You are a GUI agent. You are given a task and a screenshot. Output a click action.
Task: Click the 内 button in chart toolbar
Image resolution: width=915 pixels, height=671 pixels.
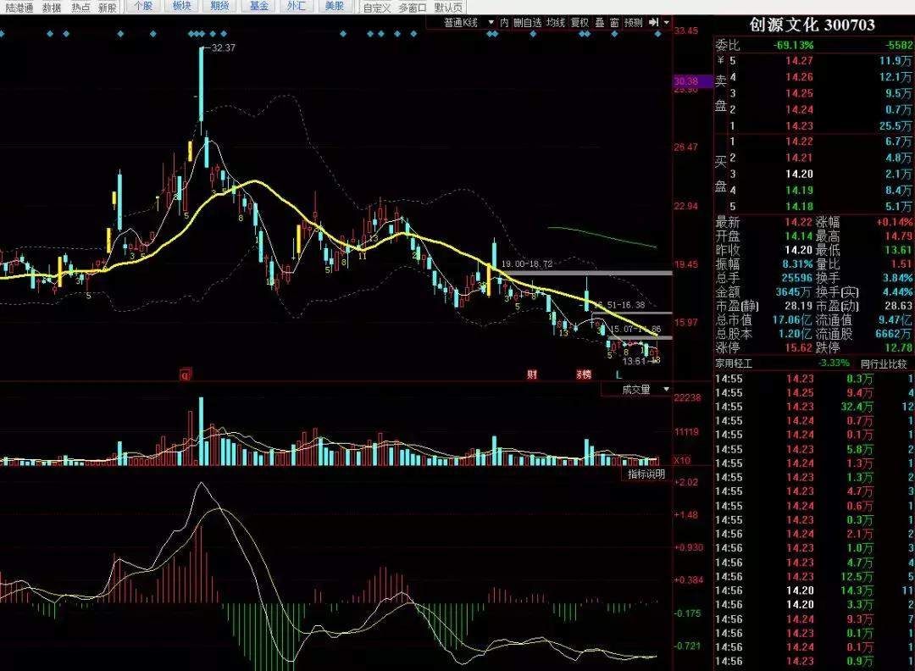tap(504, 22)
